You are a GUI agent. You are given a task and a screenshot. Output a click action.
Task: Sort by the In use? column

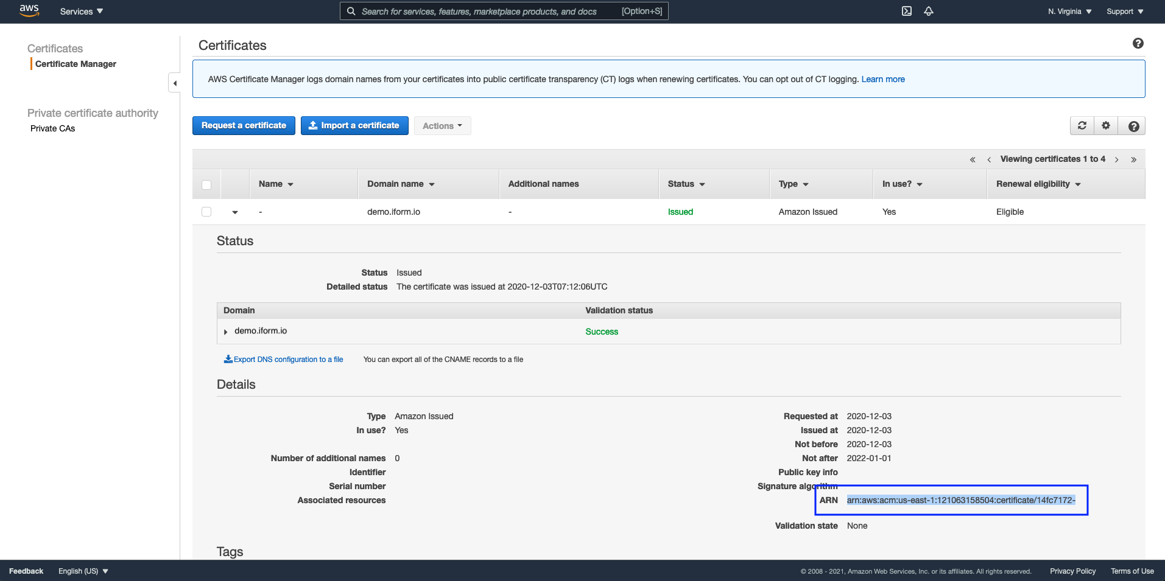pos(903,184)
